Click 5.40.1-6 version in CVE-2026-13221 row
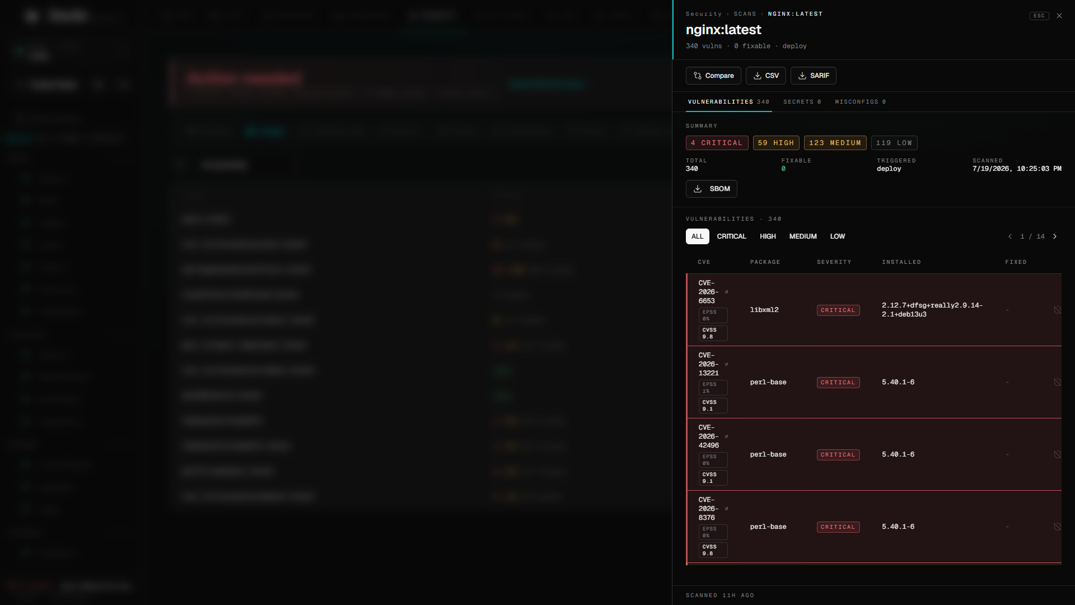The width and height of the screenshot is (1075, 605). click(898, 382)
